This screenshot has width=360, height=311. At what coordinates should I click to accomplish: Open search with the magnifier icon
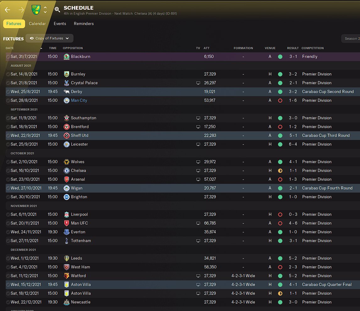(57, 10)
